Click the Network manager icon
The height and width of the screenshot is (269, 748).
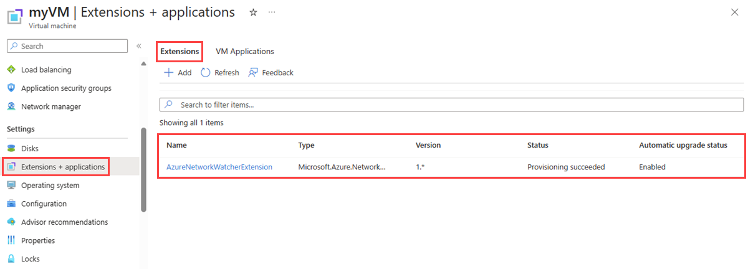11,106
